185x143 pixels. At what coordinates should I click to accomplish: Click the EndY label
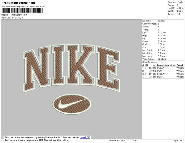pos(145,47)
